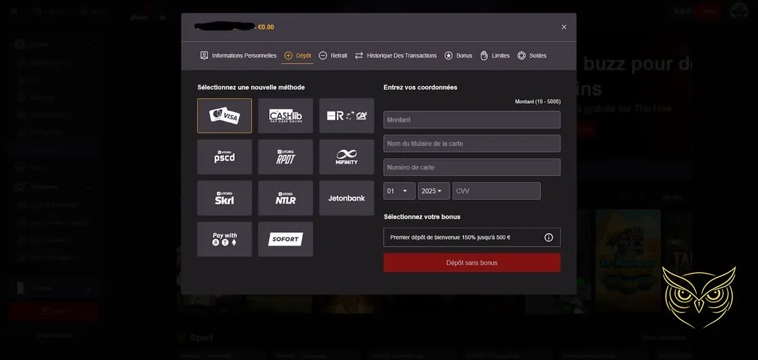Click the Montant input field
Screen dimensions: 758x360
(472, 120)
